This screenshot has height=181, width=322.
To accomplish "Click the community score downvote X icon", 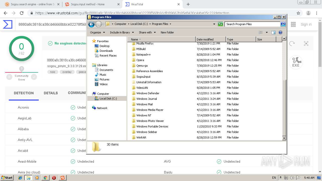I will point(9,77).
